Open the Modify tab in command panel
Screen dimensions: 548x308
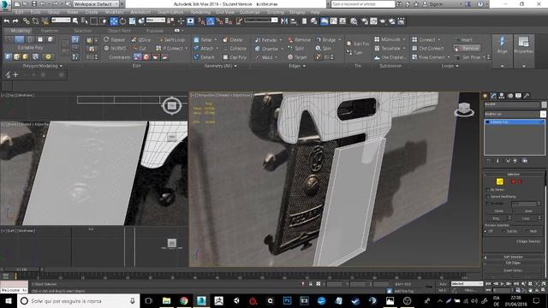click(493, 96)
